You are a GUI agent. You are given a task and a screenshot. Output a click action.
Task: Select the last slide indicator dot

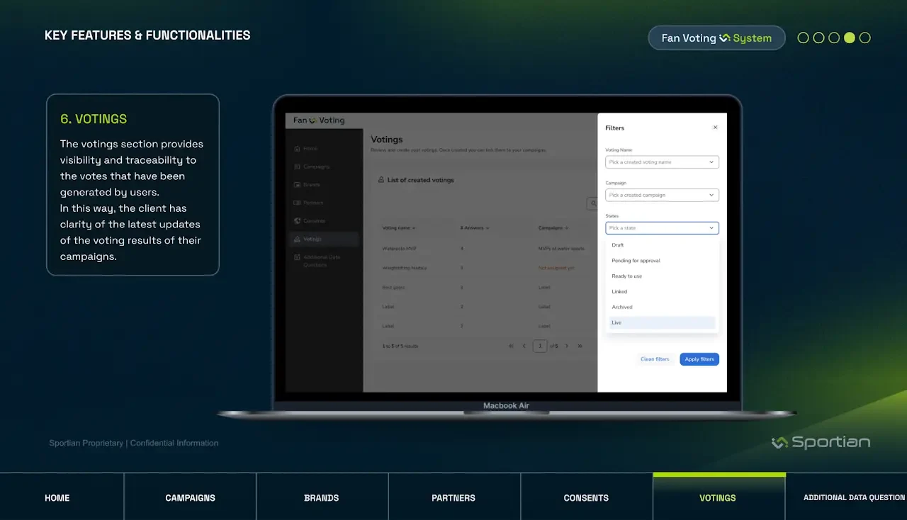[865, 38]
